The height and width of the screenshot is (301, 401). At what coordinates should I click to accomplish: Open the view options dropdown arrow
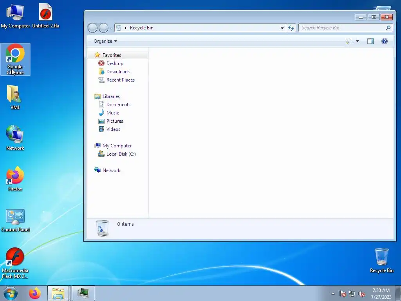[357, 41]
